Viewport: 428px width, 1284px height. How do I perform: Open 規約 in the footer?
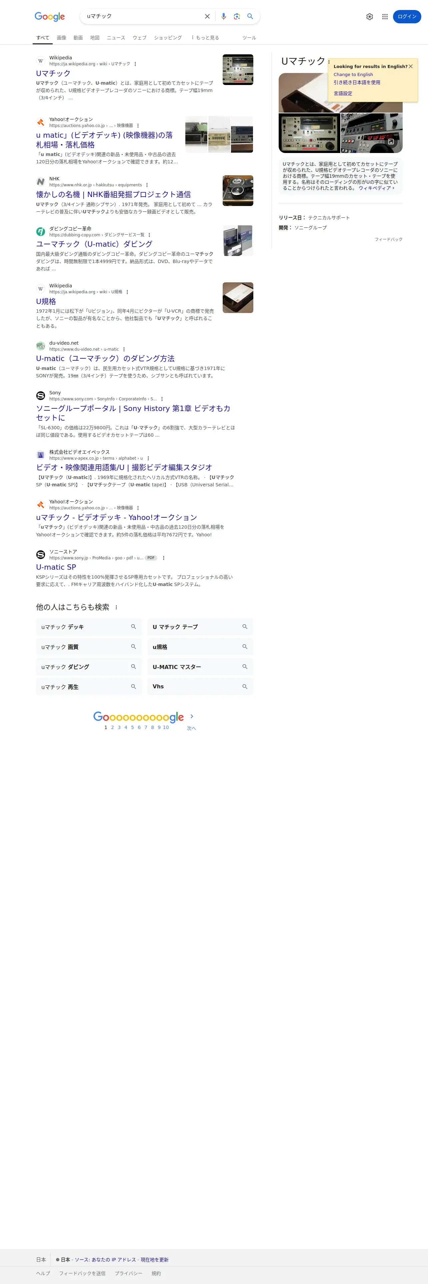point(156,1274)
